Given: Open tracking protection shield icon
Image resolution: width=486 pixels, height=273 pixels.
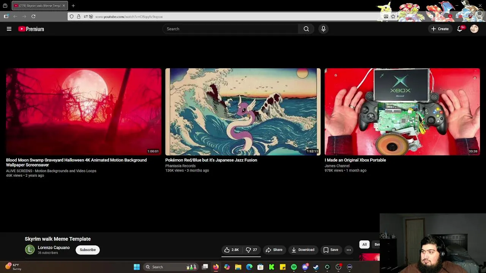Looking at the screenshot, I should pos(71,17).
